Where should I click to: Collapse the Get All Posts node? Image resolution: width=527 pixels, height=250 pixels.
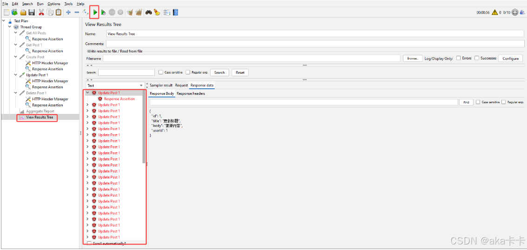[16, 33]
